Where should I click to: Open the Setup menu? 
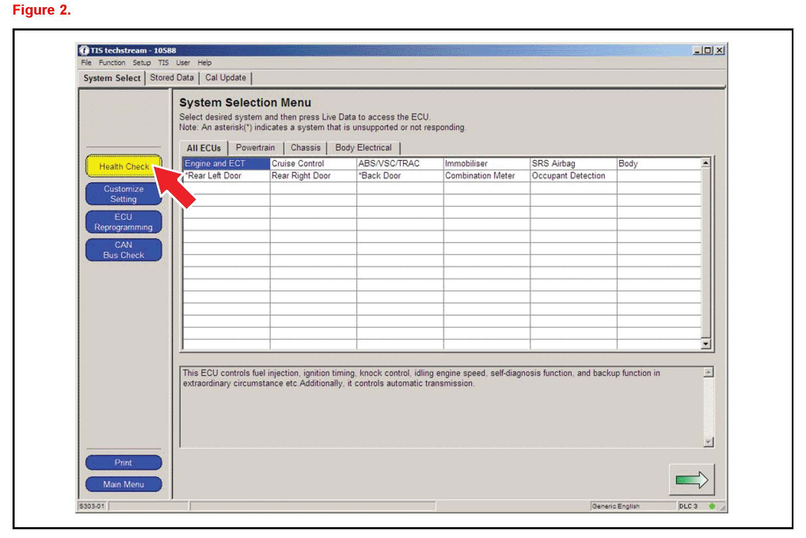click(141, 63)
